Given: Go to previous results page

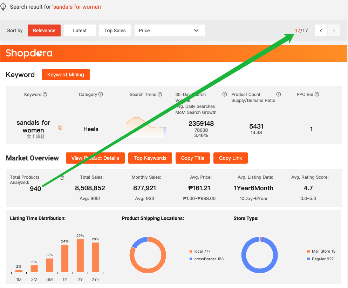Looking at the screenshot, I should (321, 30).
